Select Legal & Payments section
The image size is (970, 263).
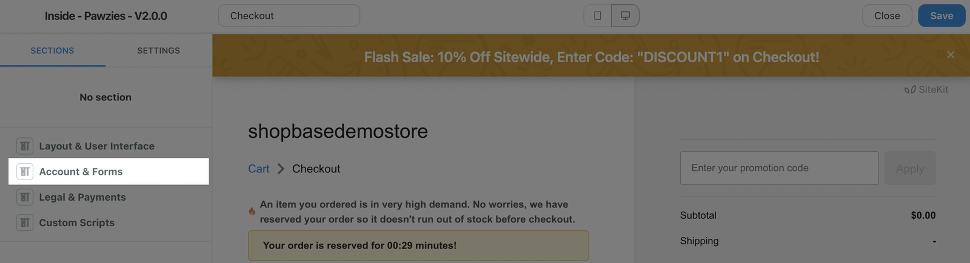click(x=82, y=197)
